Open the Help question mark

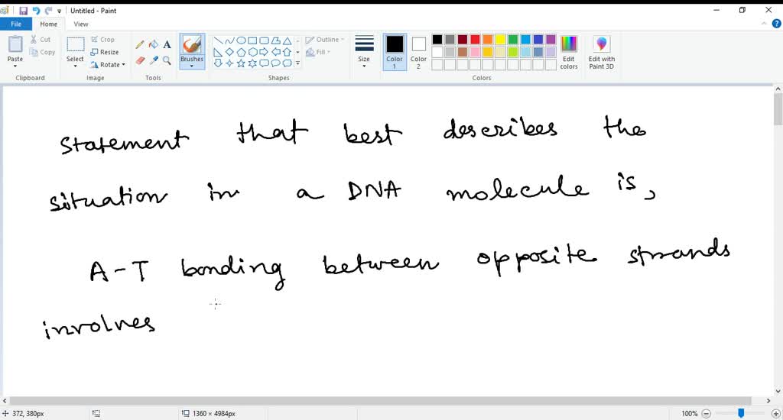coord(777,24)
